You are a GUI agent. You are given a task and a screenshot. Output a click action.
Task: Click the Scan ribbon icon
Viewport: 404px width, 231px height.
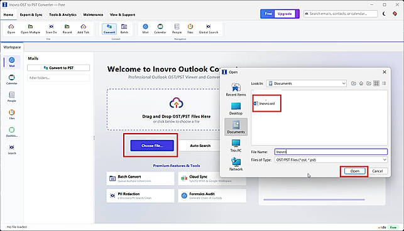coord(52,29)
